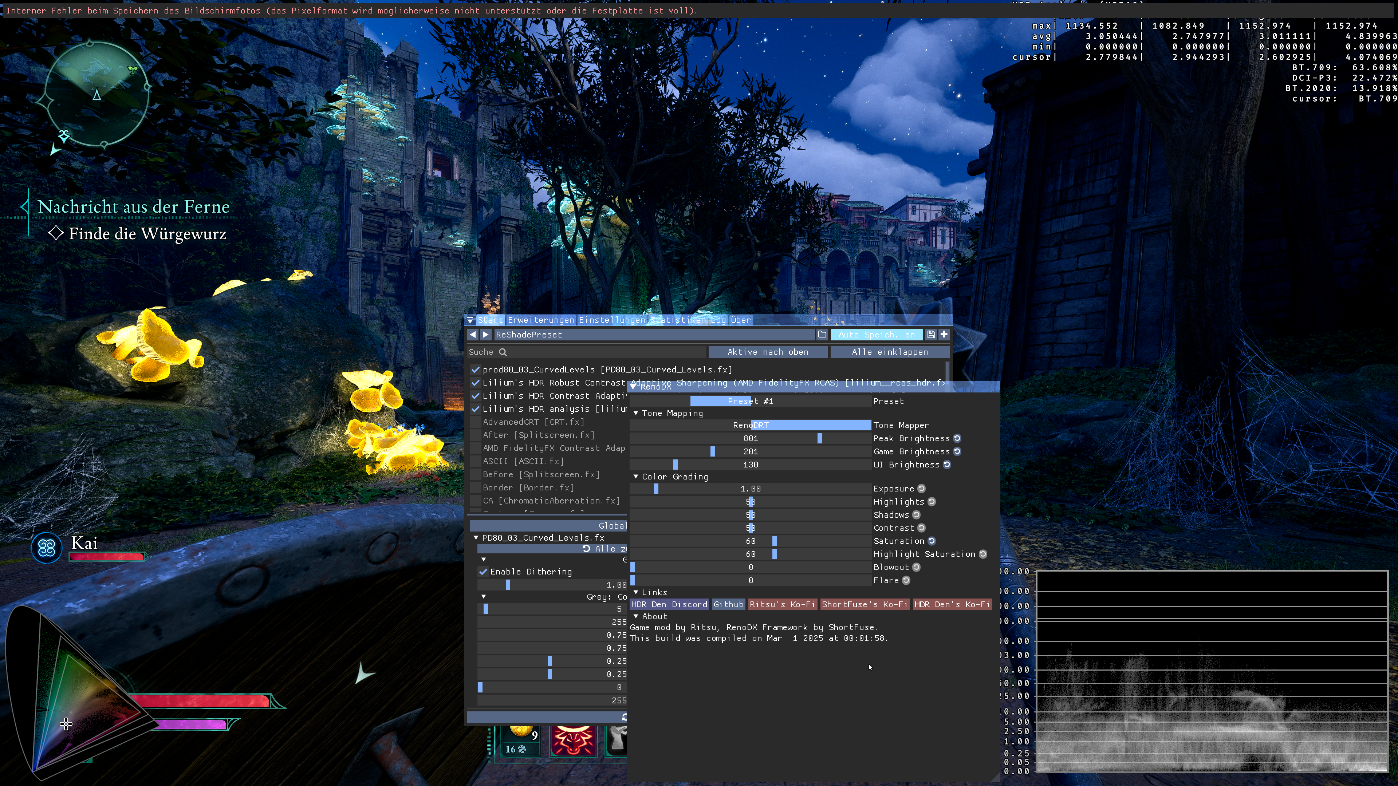
Task: Switch to the Einstellungen tab
Action: click(x=611, y=320)
